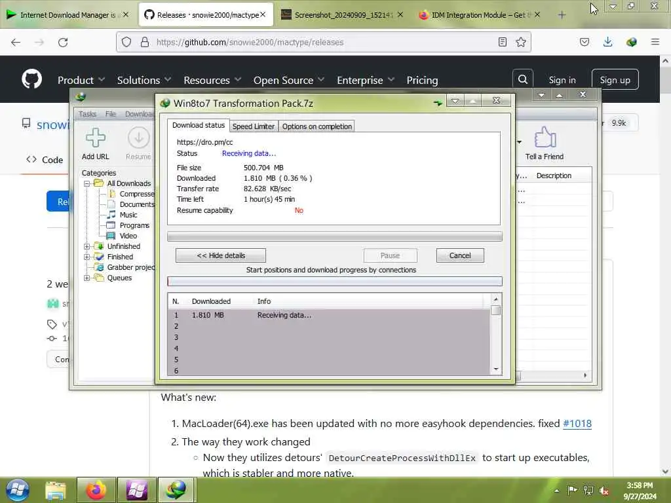The image size is (671, 503).
Task: Reload the page in Firefox
Action: [63, 42]
